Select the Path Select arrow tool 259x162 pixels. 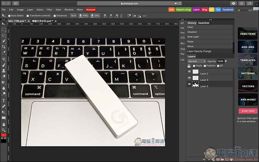(4, 112)
